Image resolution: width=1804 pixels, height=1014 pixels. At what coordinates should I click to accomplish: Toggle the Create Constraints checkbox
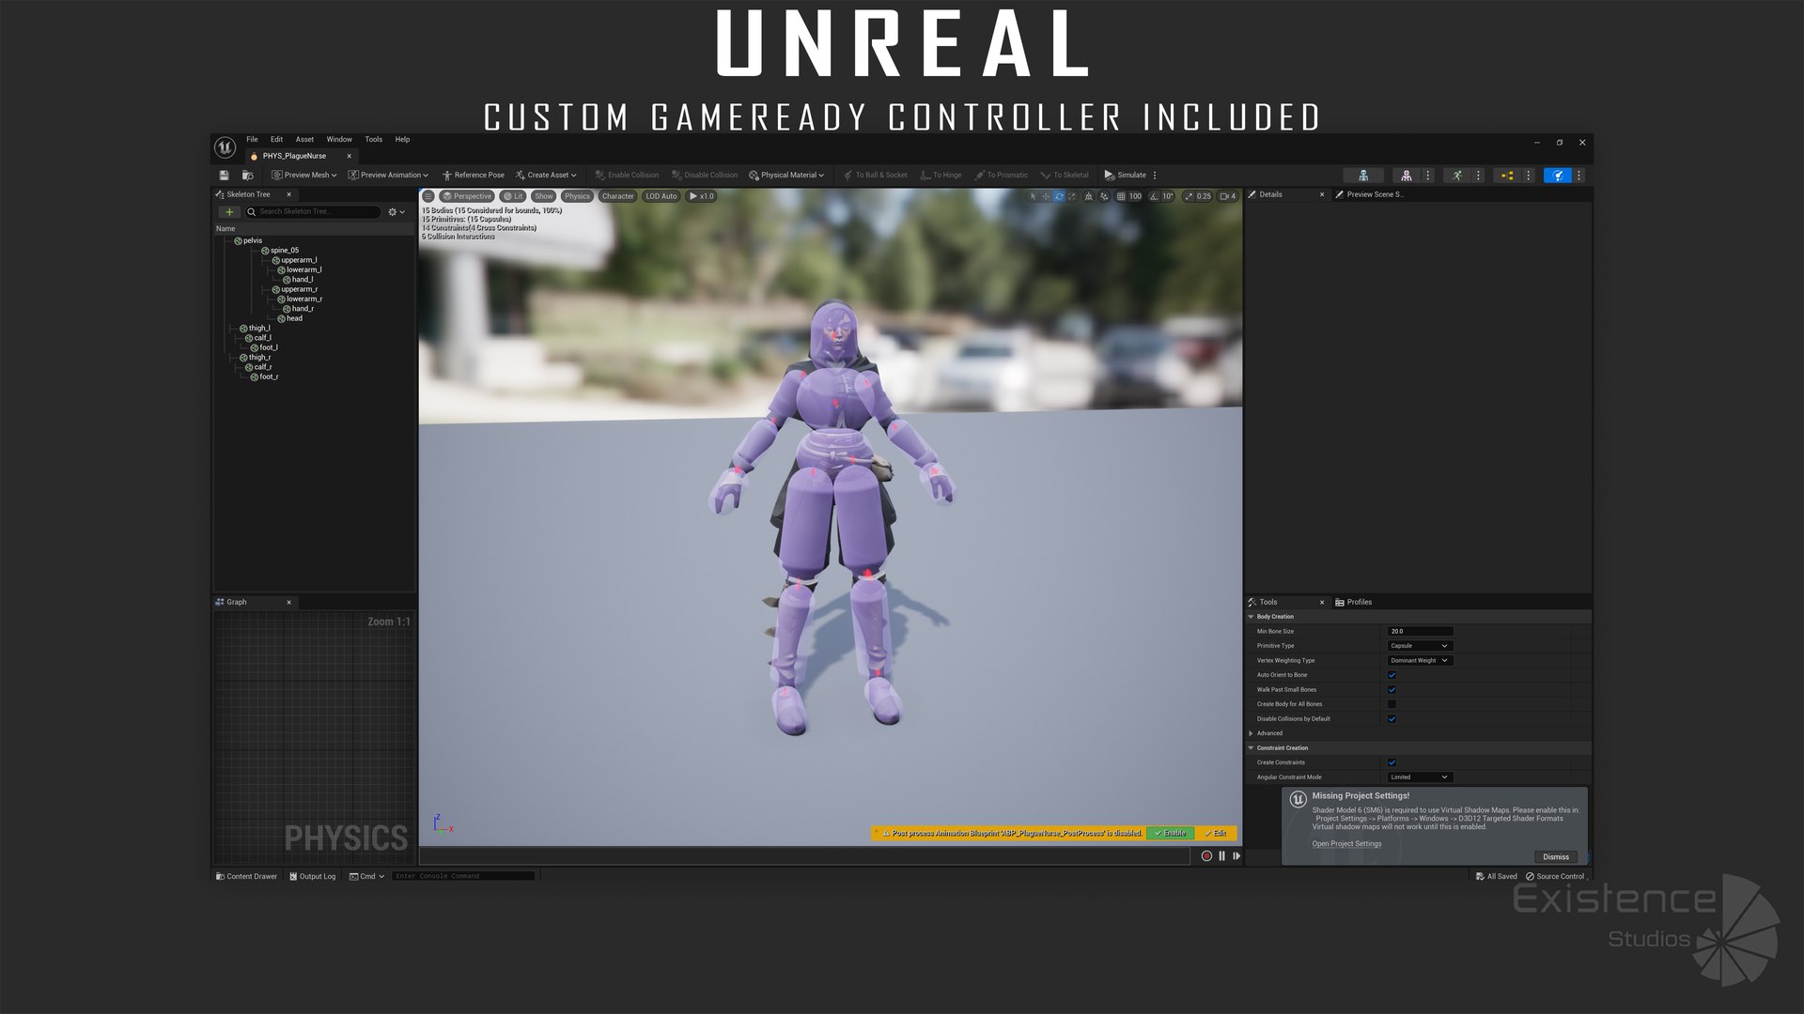point(1392,762)
